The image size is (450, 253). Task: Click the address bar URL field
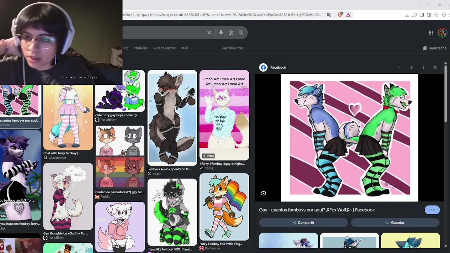pyautogui.click(x=222, y=15)
